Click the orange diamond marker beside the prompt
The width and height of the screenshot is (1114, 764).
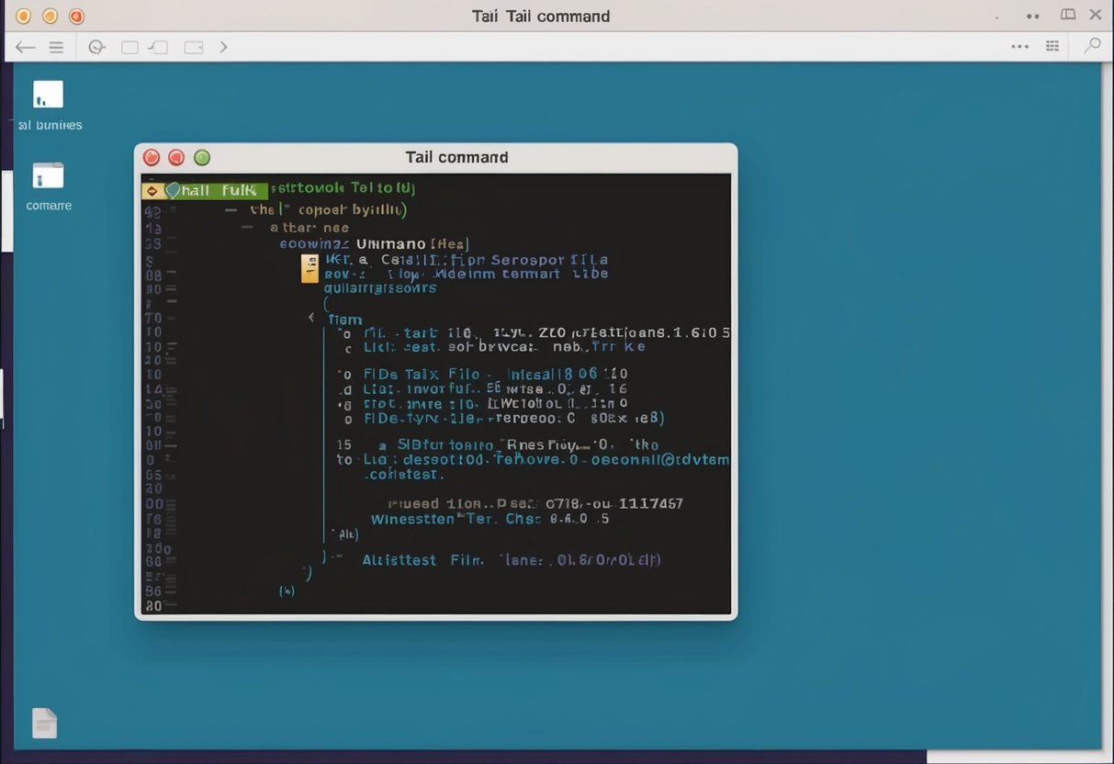click(152, 190)
